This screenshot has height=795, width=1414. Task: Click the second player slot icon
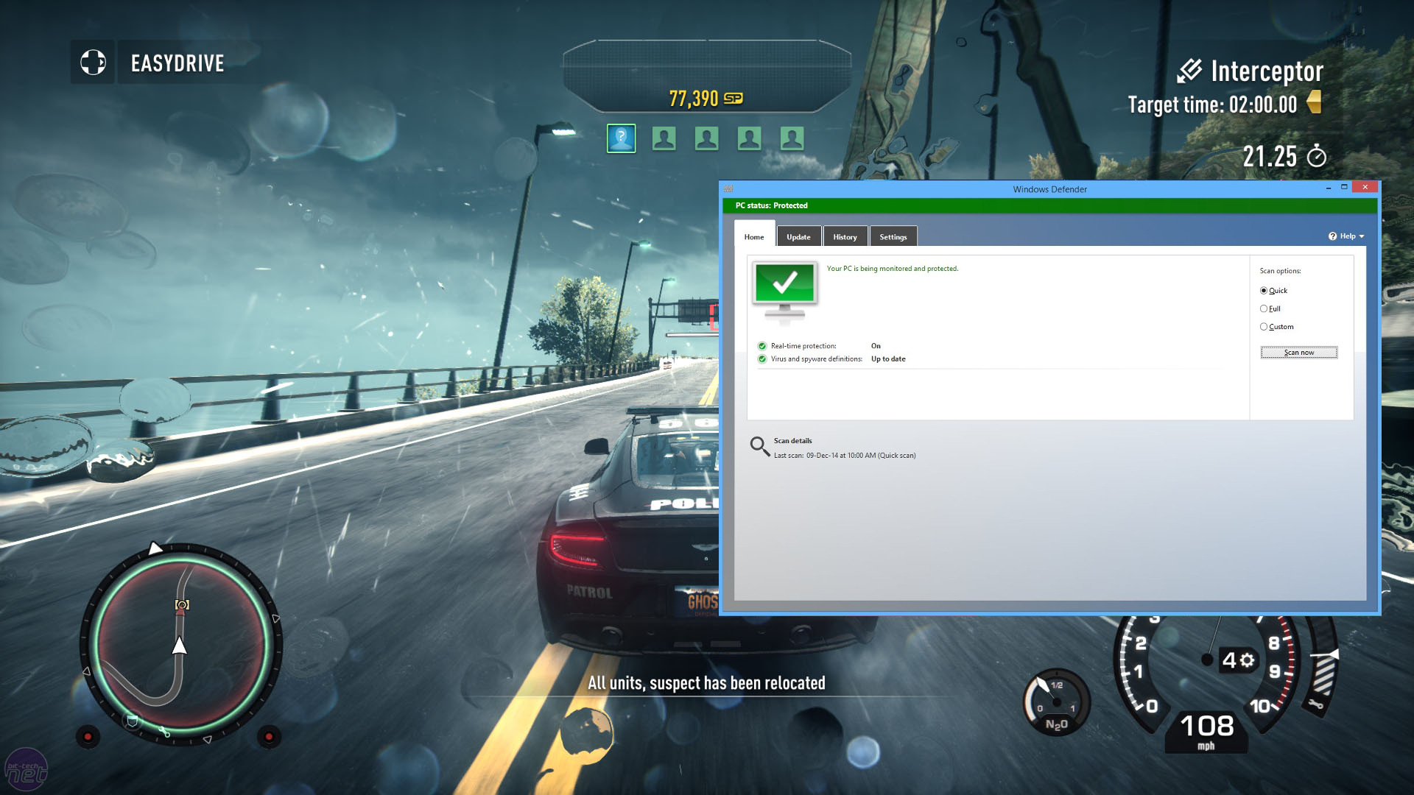point(664,138)
